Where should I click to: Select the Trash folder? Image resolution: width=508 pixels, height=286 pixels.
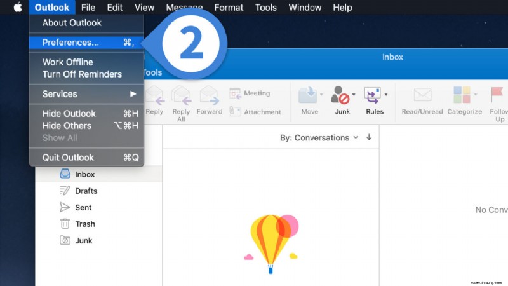tap(99, 224)
